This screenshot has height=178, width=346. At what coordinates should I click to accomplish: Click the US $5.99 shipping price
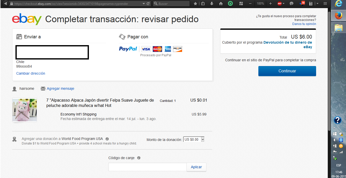(x=199, y=114)
